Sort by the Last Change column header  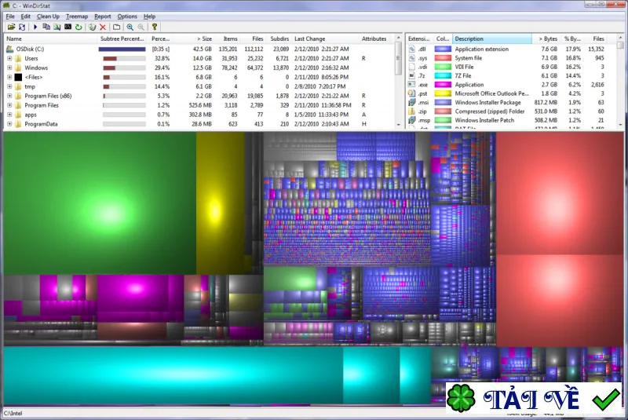tap(326, 38)
